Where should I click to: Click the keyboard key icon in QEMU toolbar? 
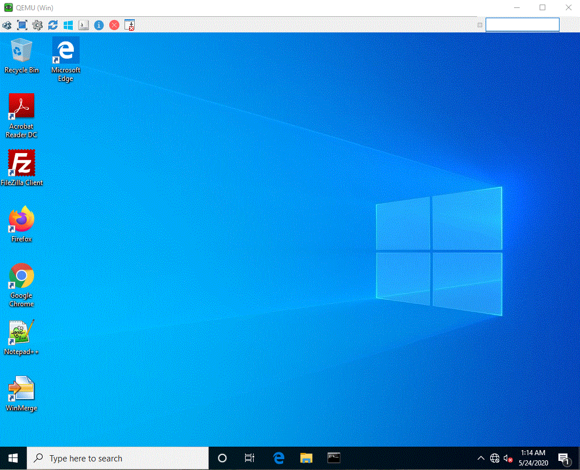[x=84, y=25]
